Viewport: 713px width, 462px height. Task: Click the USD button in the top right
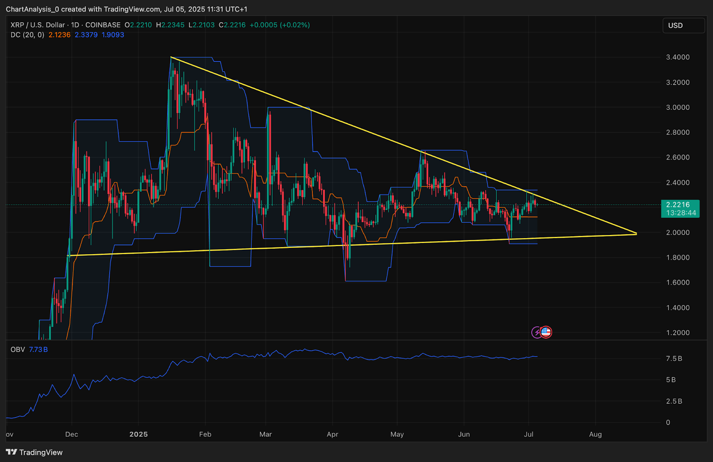click(x=684, y=25)
